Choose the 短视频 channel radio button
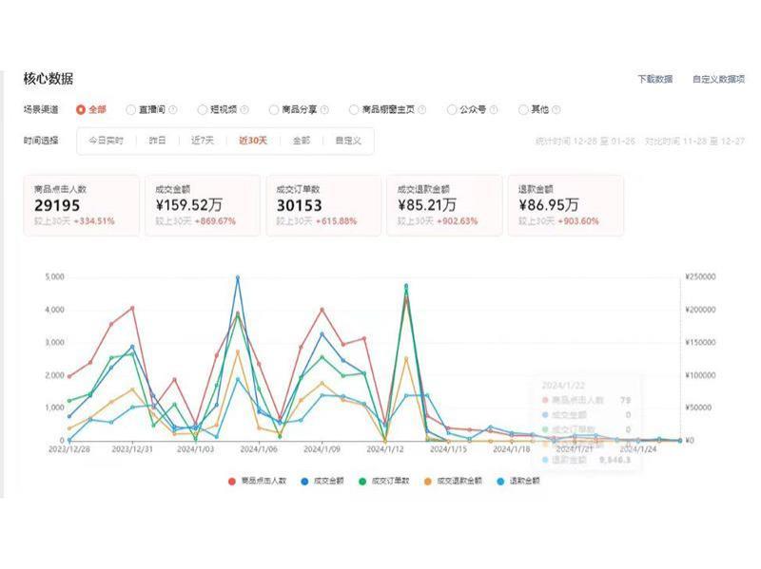 pos(203,110)
